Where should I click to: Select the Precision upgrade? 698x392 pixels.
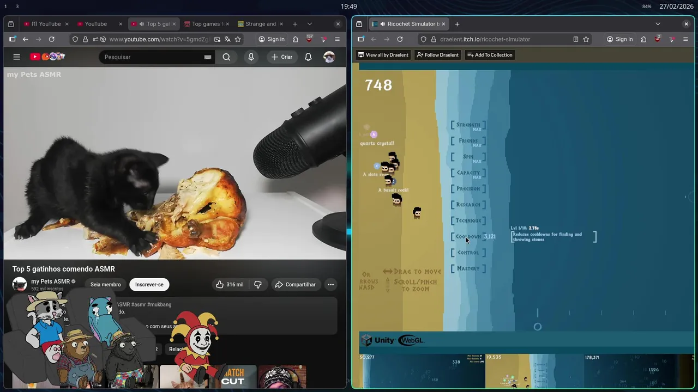point(468,189)
